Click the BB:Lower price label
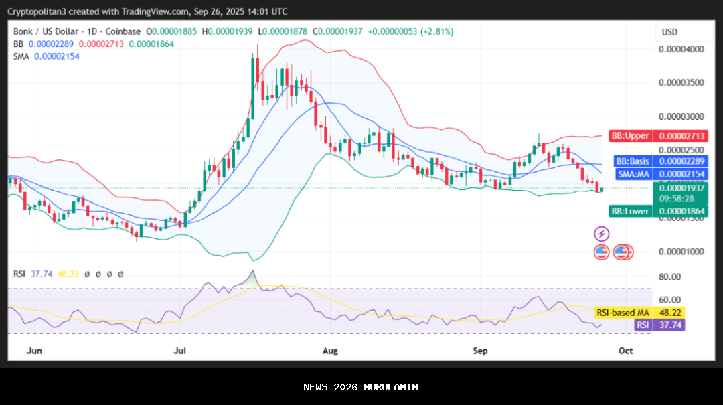The height and width of the screenshot is (405, 723). (630, 212)
